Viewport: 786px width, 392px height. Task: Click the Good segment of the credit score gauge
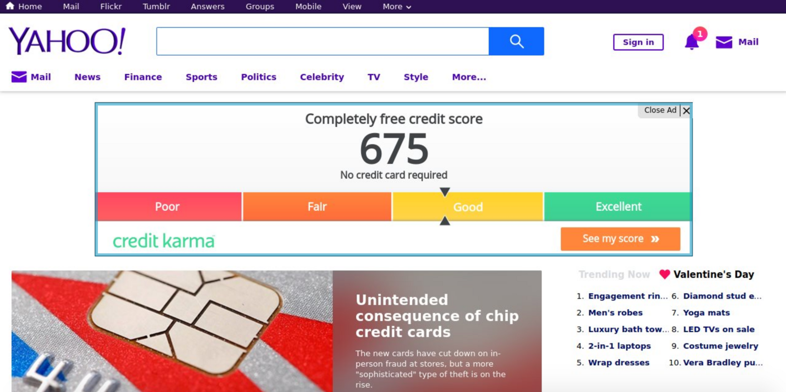[x=467, y=206]
